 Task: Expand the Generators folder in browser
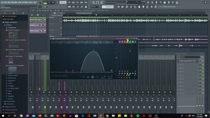tap(10, 101)
